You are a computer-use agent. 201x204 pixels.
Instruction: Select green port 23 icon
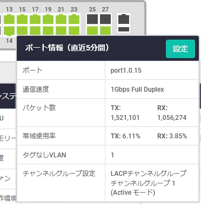pyautogui.click(x=74, y=20)
